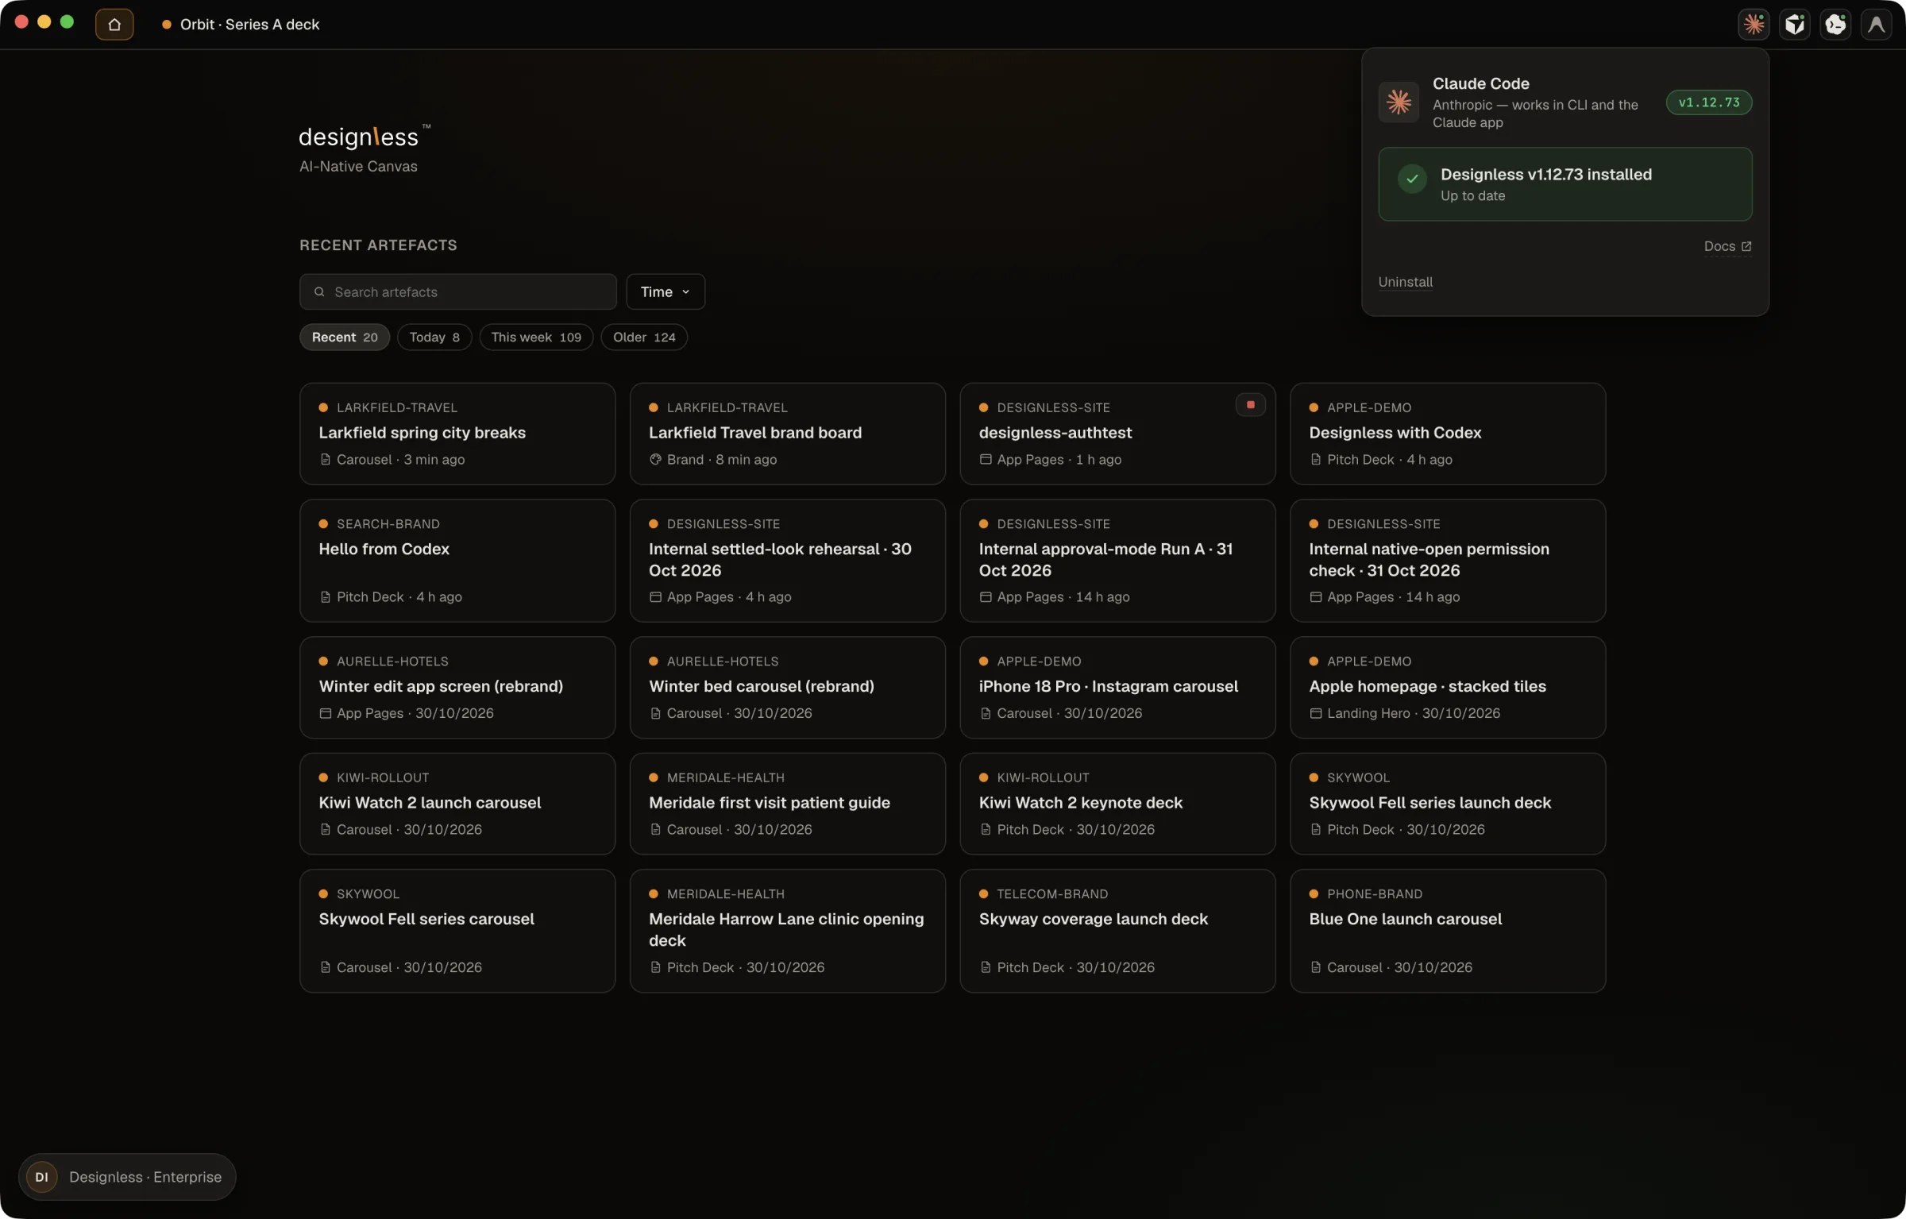Open Designless · Enterprise account button
The width and height of the screenshot is (1906, 1219).
pyautogui.click(x=127, y=1177)
